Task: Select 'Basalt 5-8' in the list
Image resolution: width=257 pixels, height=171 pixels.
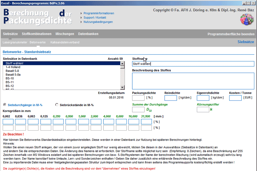Action: [62, 71]
